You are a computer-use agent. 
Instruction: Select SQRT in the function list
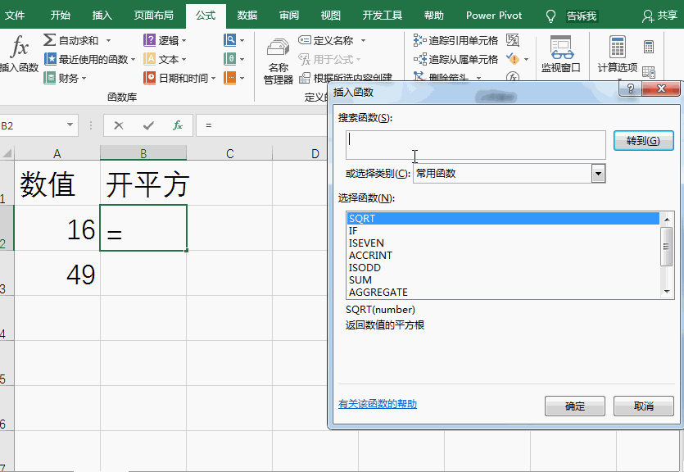[x=503, y=219]
